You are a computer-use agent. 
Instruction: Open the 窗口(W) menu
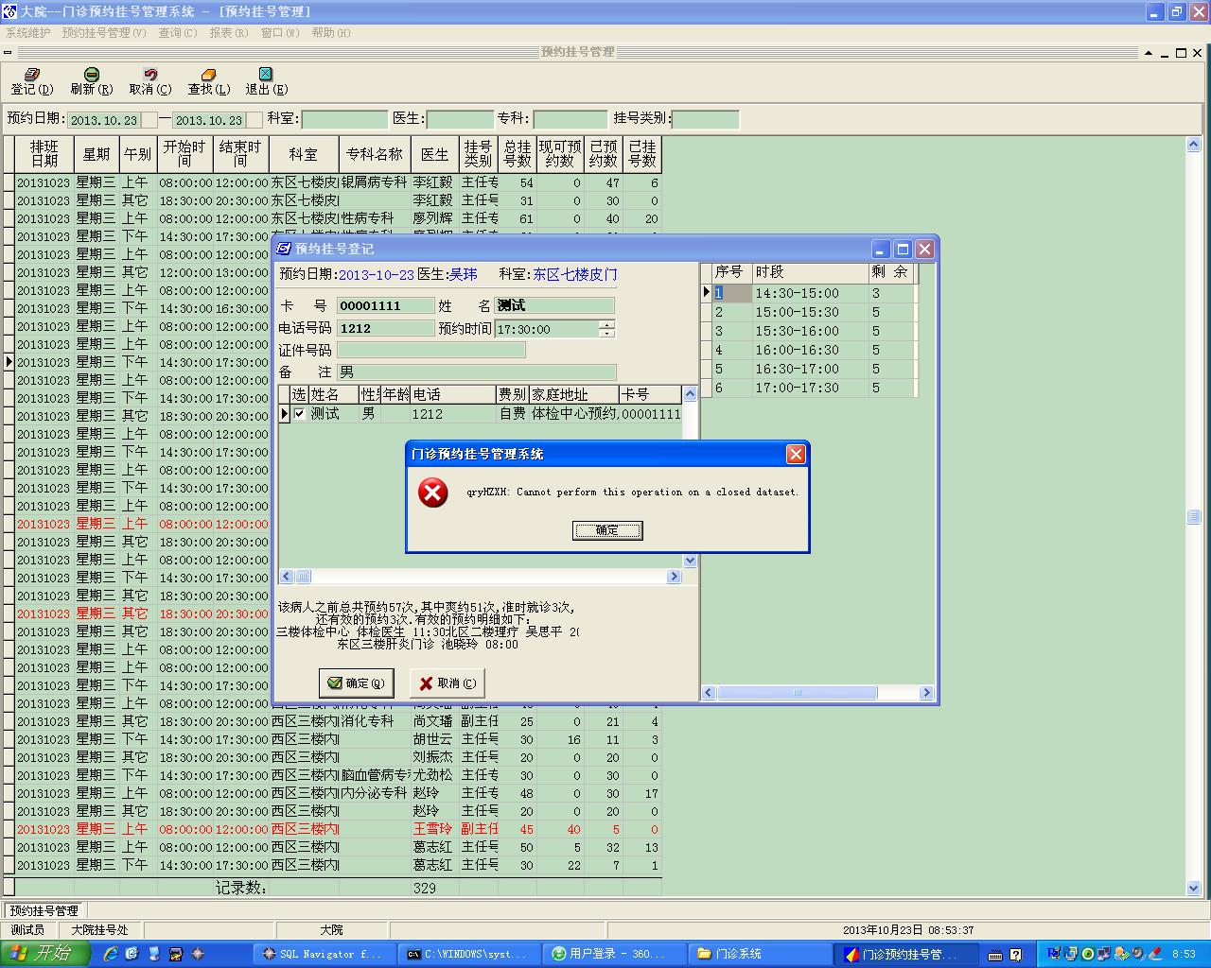(280, 32)
